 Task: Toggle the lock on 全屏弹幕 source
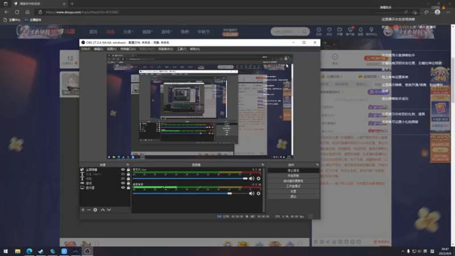[x=129, y=170]
